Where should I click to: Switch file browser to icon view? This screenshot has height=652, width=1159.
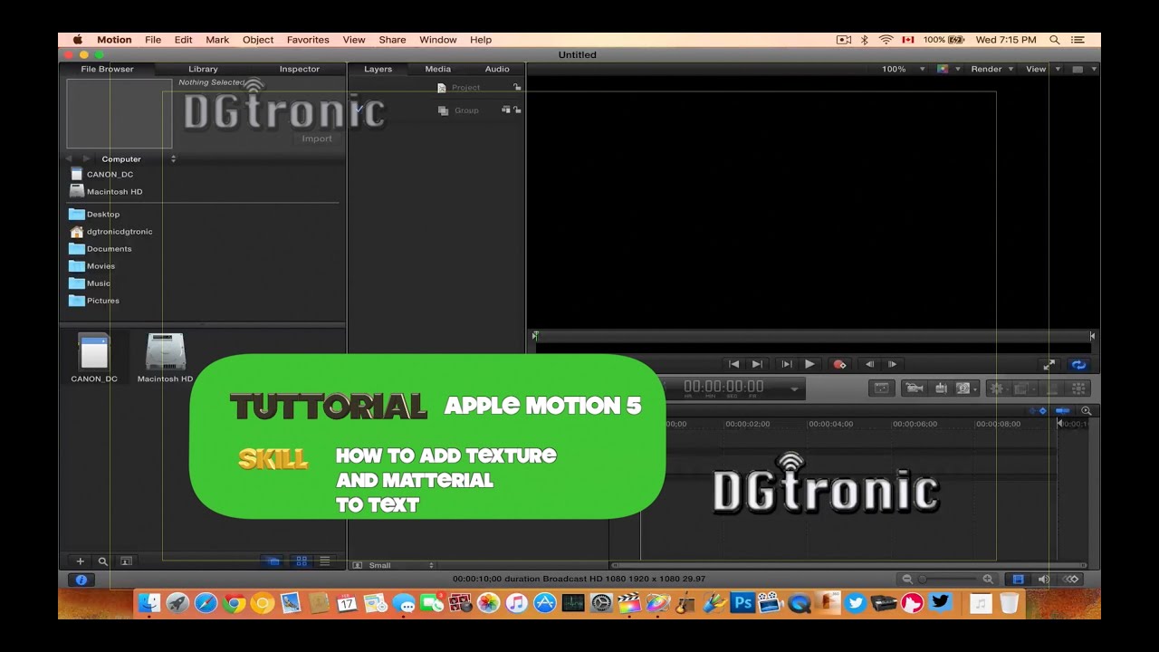pos(302,561)
